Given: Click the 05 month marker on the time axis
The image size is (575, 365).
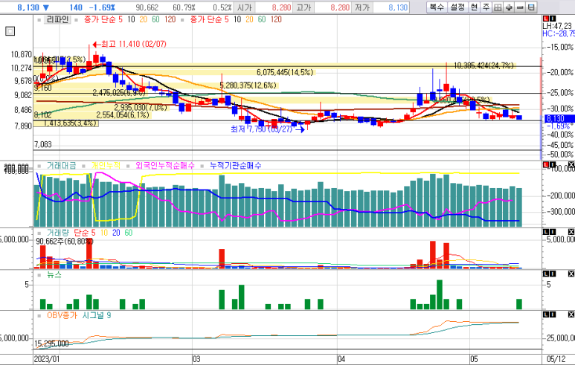Looking at the screenshot, I should tap(474, 359).
